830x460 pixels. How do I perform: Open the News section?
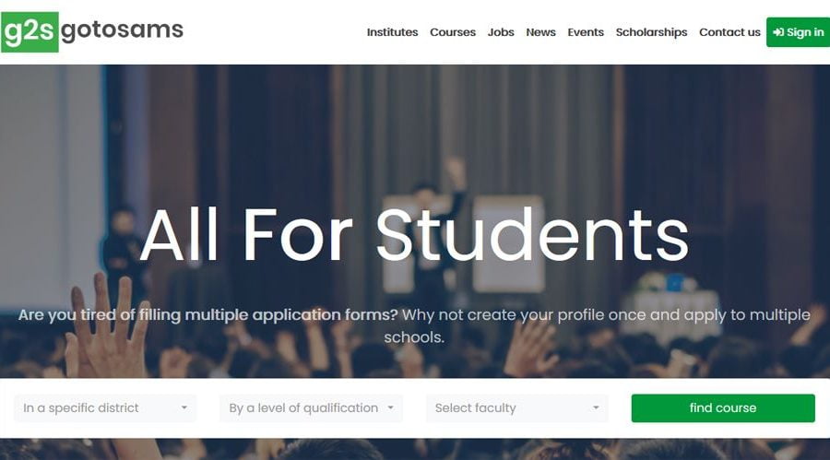point(540,32)
